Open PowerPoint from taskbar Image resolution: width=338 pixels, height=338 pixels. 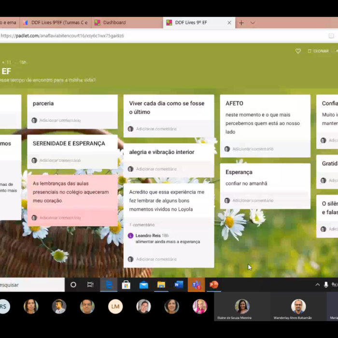213,285
